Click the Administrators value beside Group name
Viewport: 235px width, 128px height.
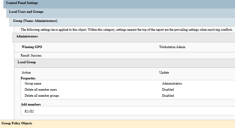(172, 83)
